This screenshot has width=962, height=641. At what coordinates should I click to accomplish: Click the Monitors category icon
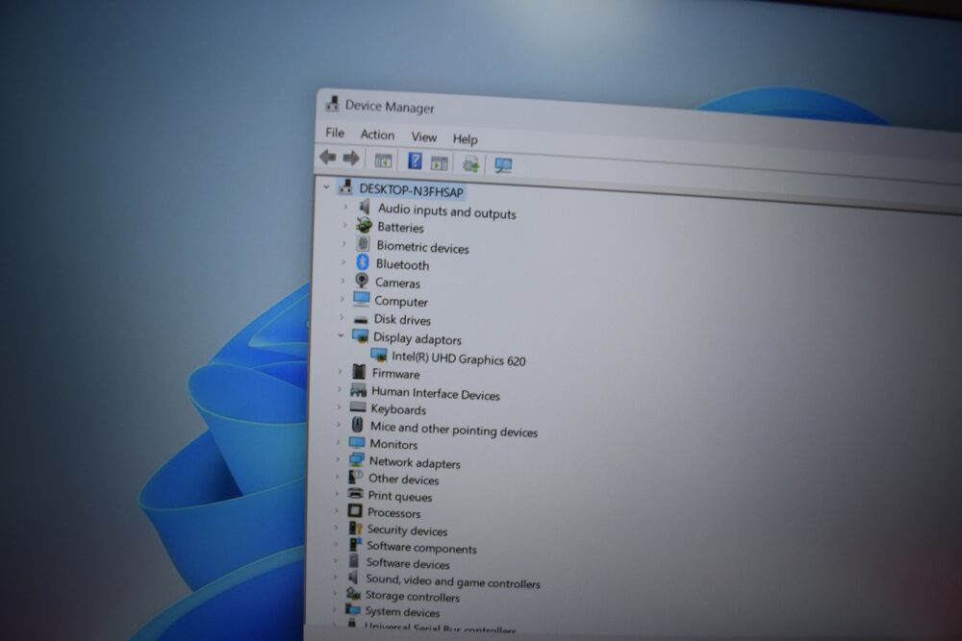[357, 442]
